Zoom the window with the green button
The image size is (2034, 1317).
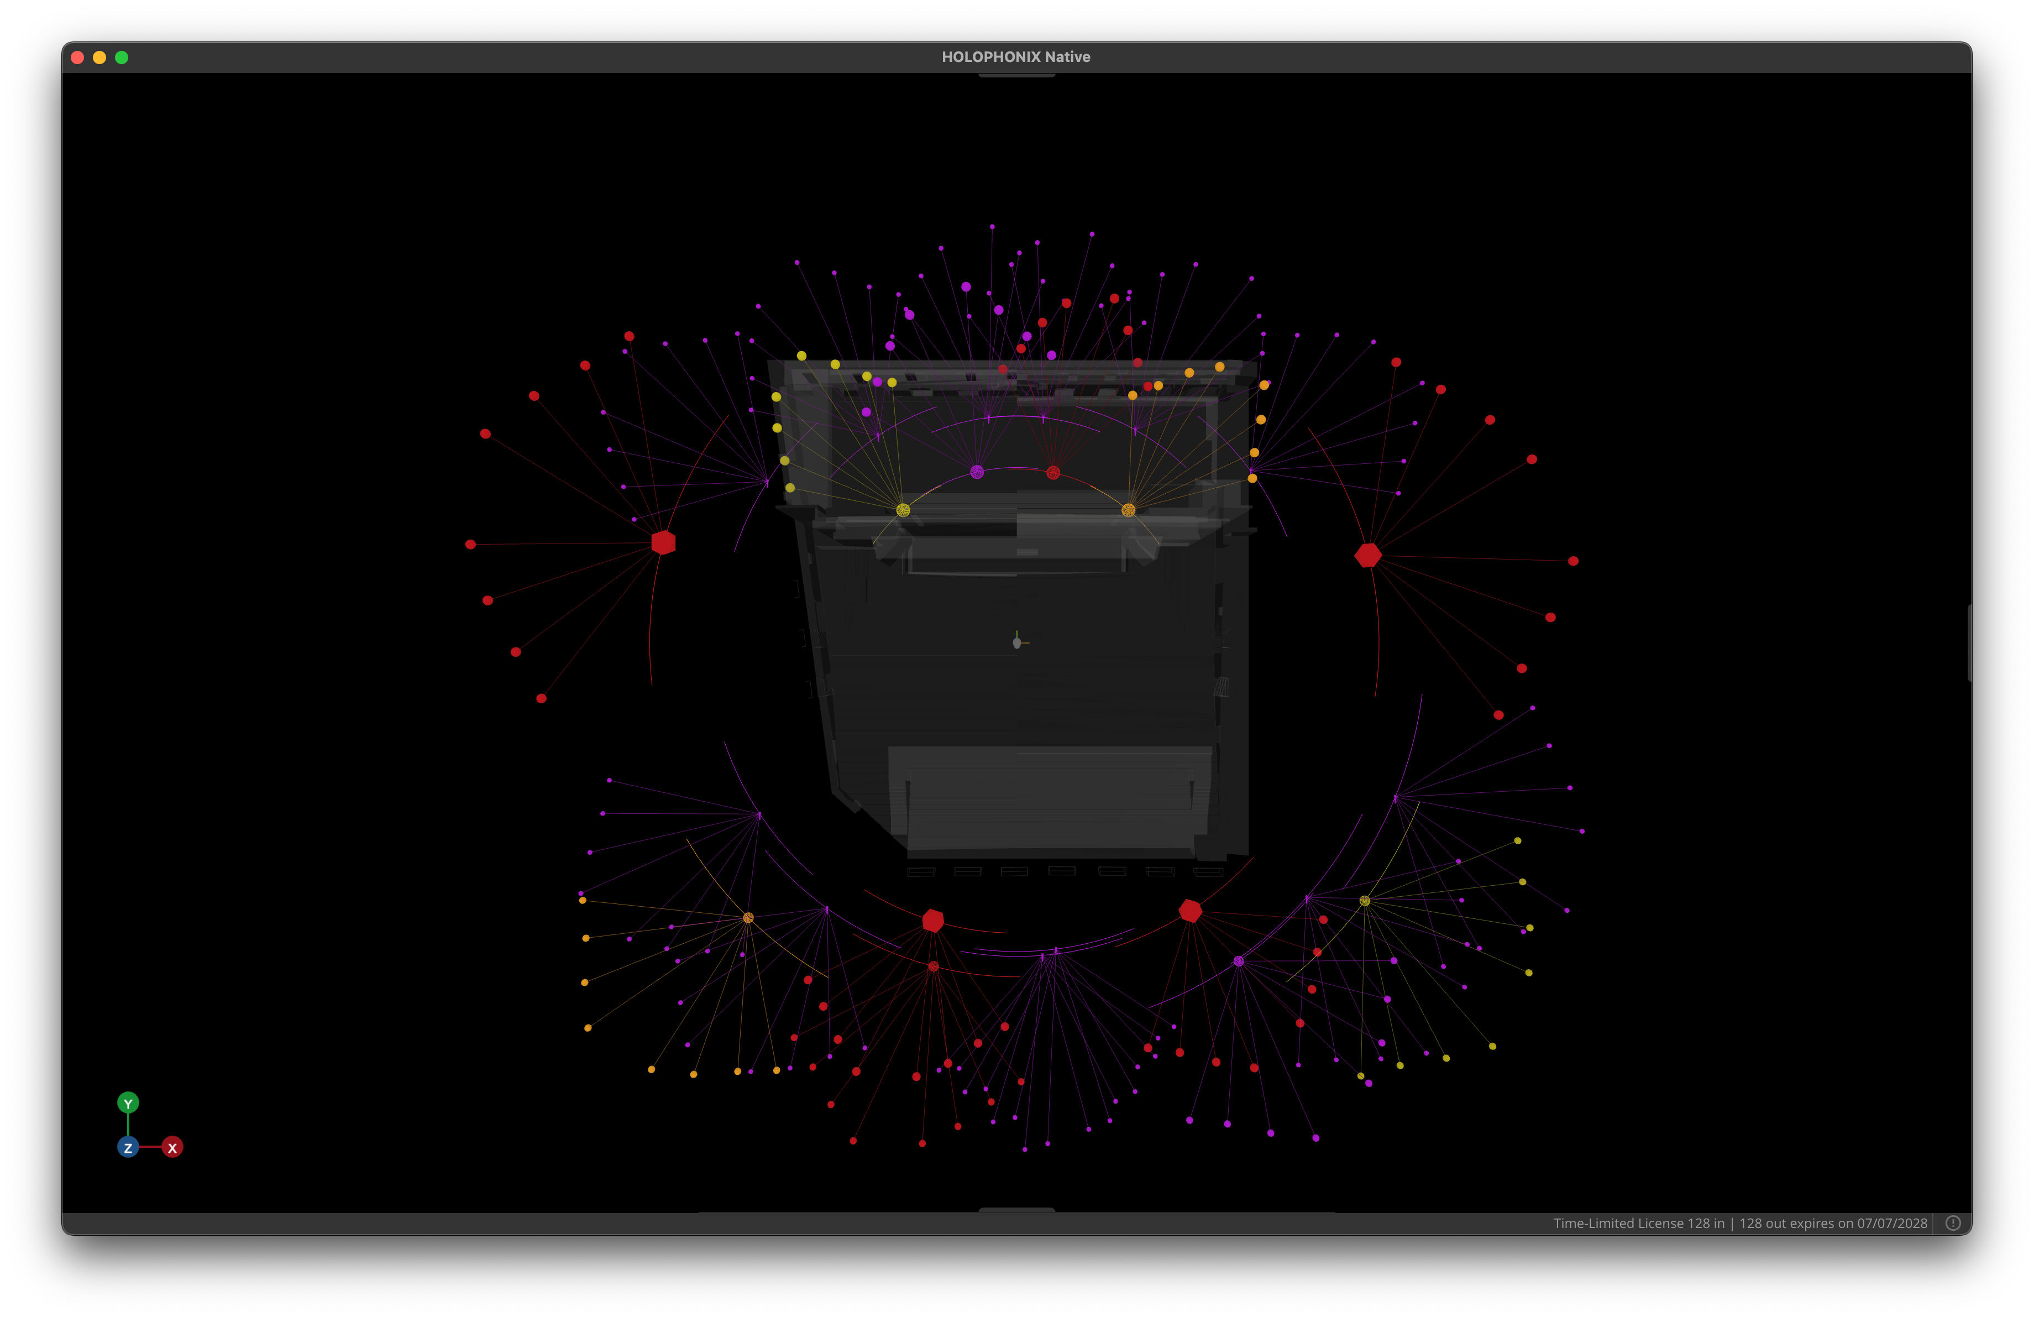tap(122, 58)
